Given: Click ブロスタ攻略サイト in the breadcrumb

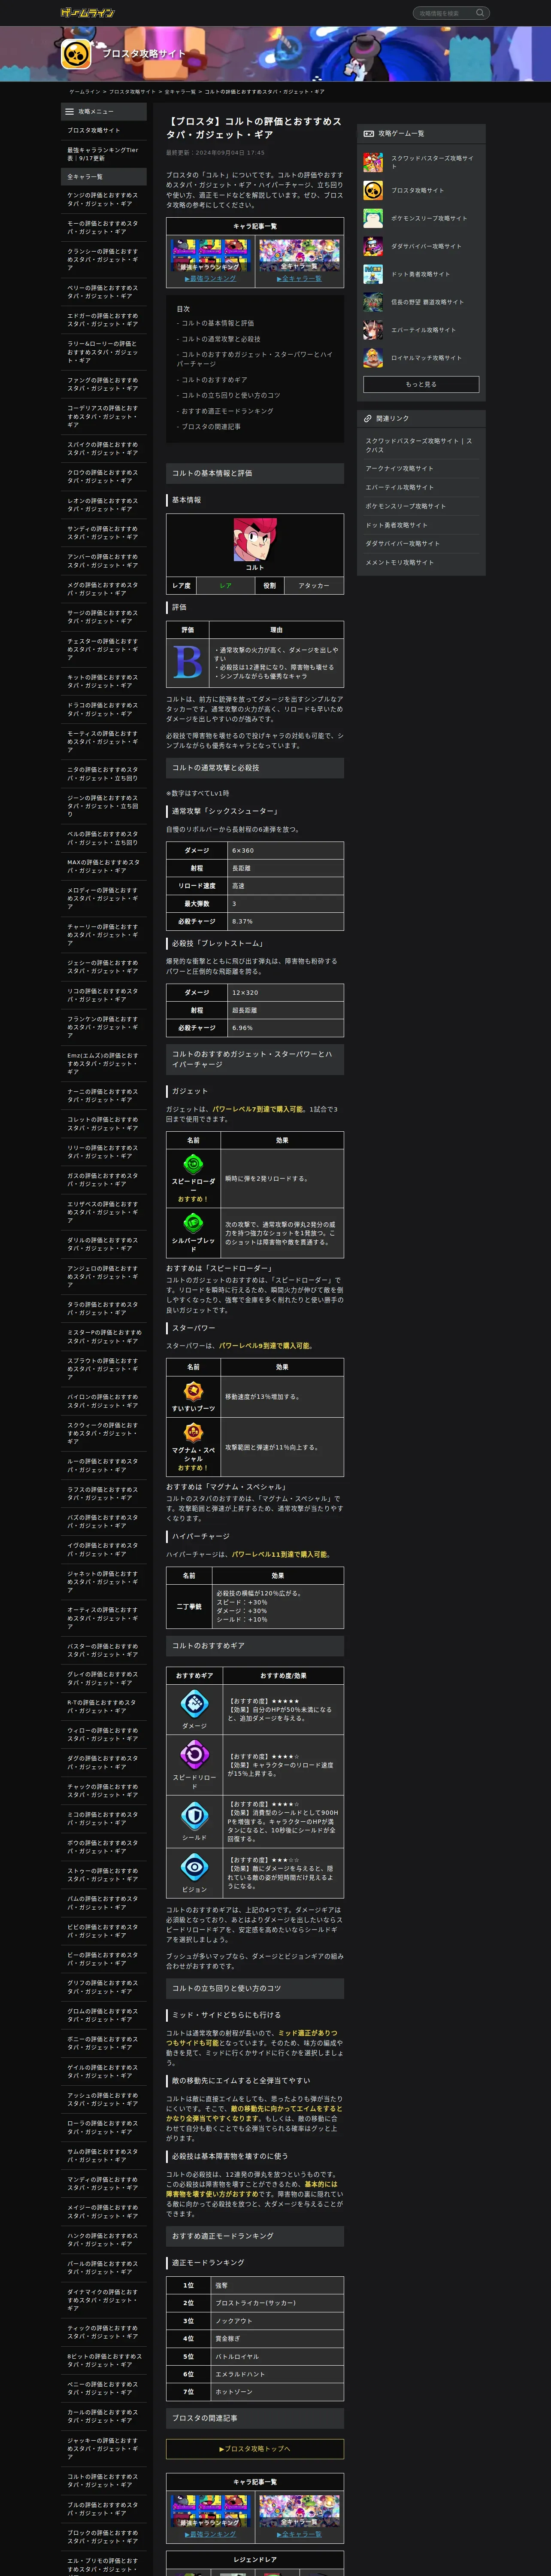Looking at the screenshot, I should click(132, 91).
